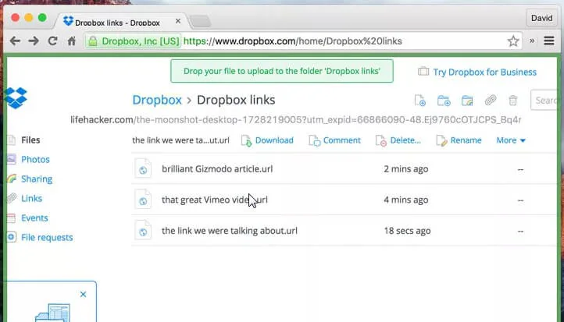Image resolution: width=564 pixels, height=322 pixels.
Task: Reload the Dropbox page
Action: point(53,41)
